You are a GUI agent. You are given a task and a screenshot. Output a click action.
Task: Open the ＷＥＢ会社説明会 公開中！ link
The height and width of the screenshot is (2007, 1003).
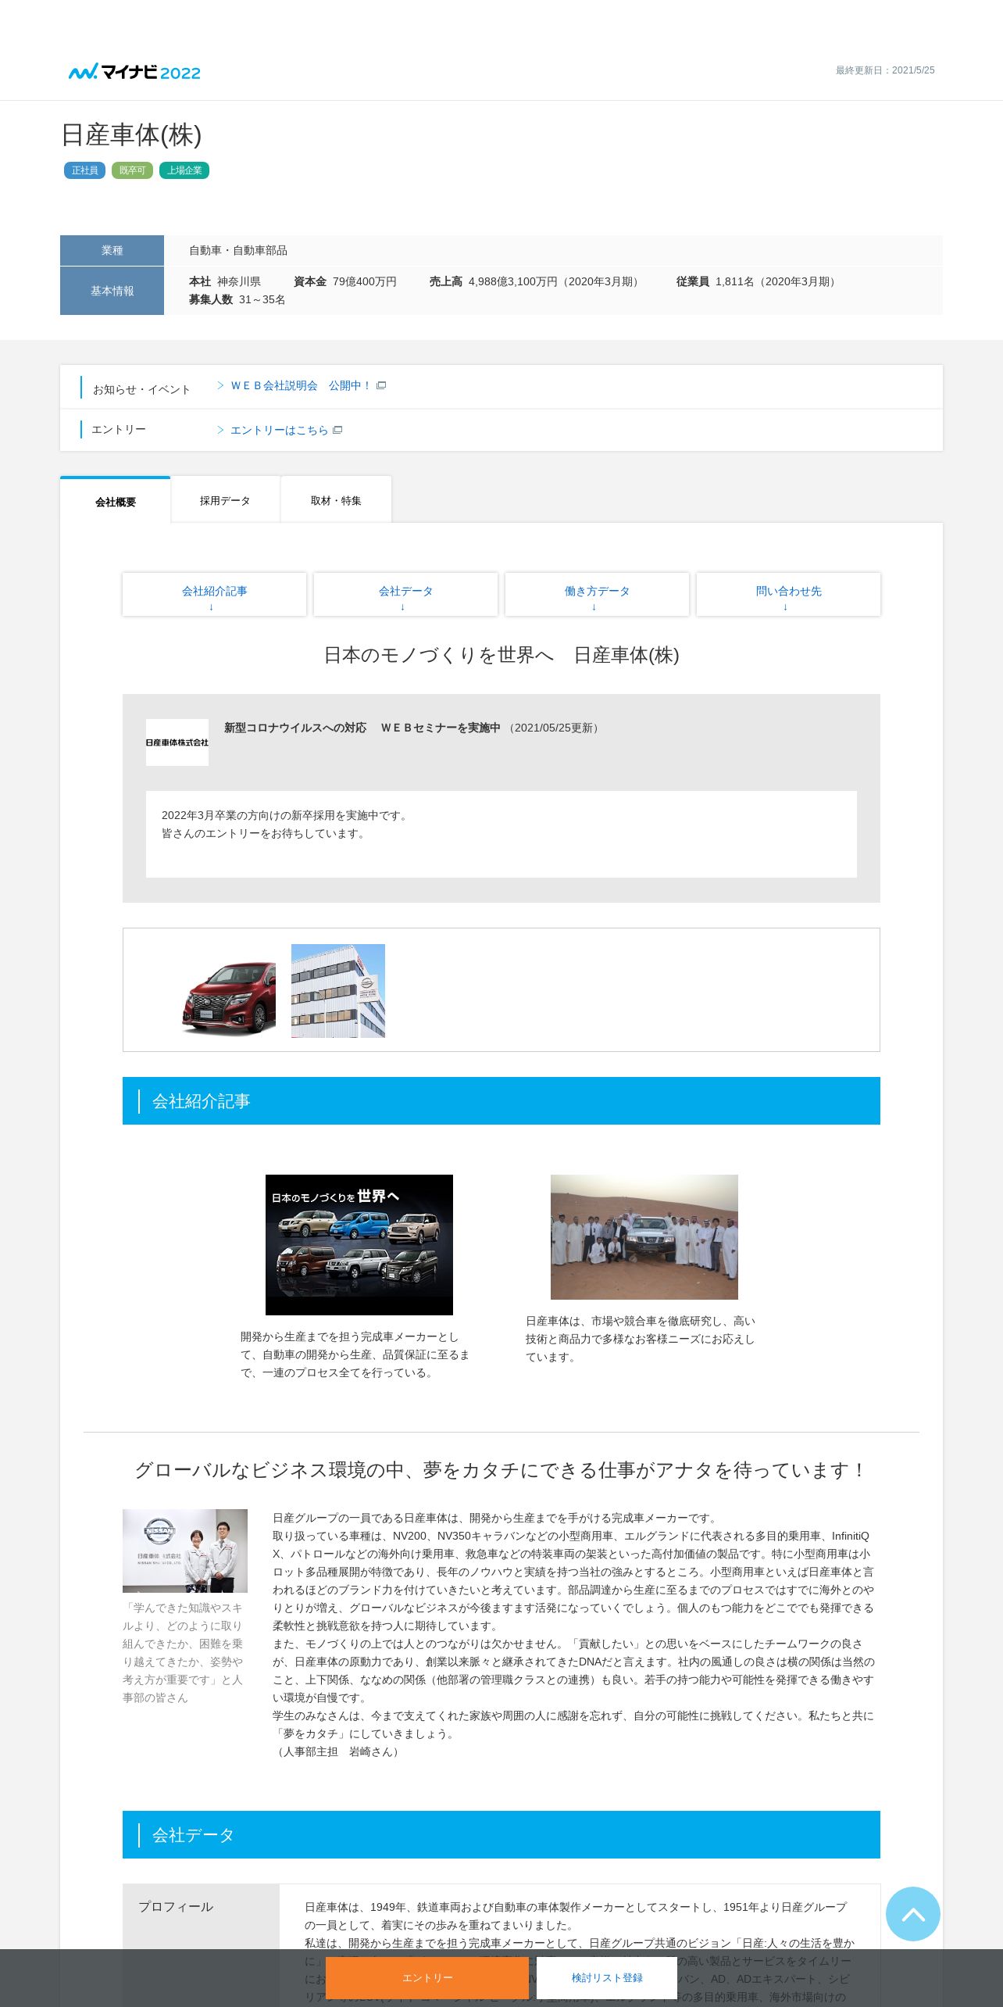pos(301,385)
